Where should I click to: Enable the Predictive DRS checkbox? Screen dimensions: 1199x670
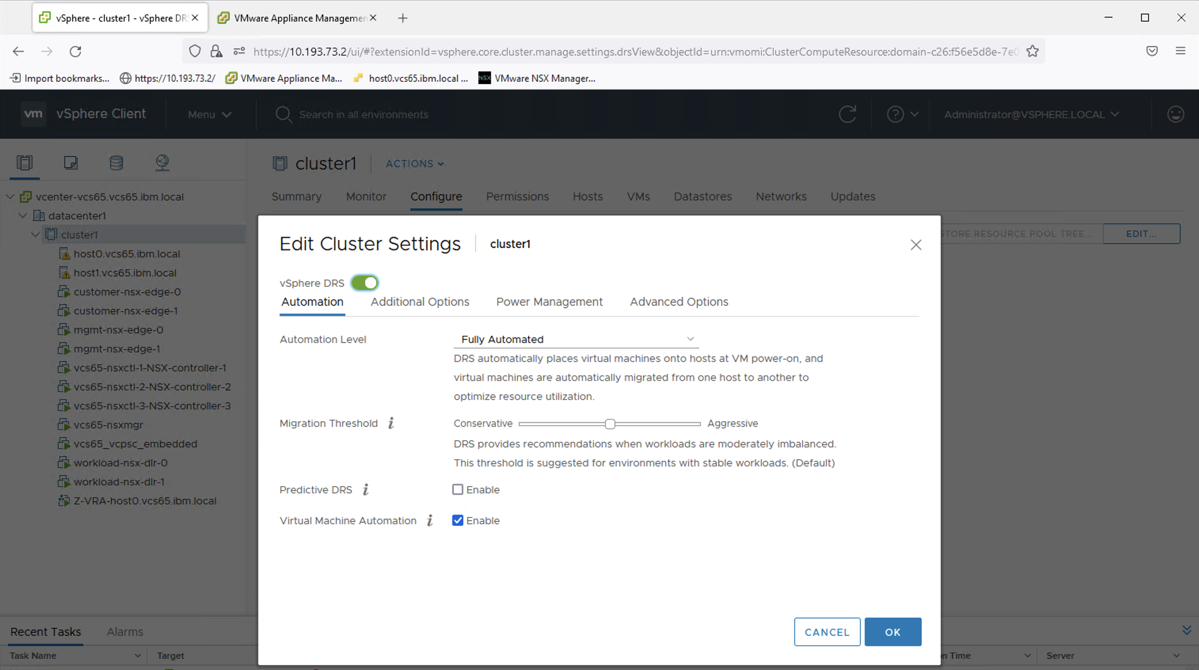457,489
